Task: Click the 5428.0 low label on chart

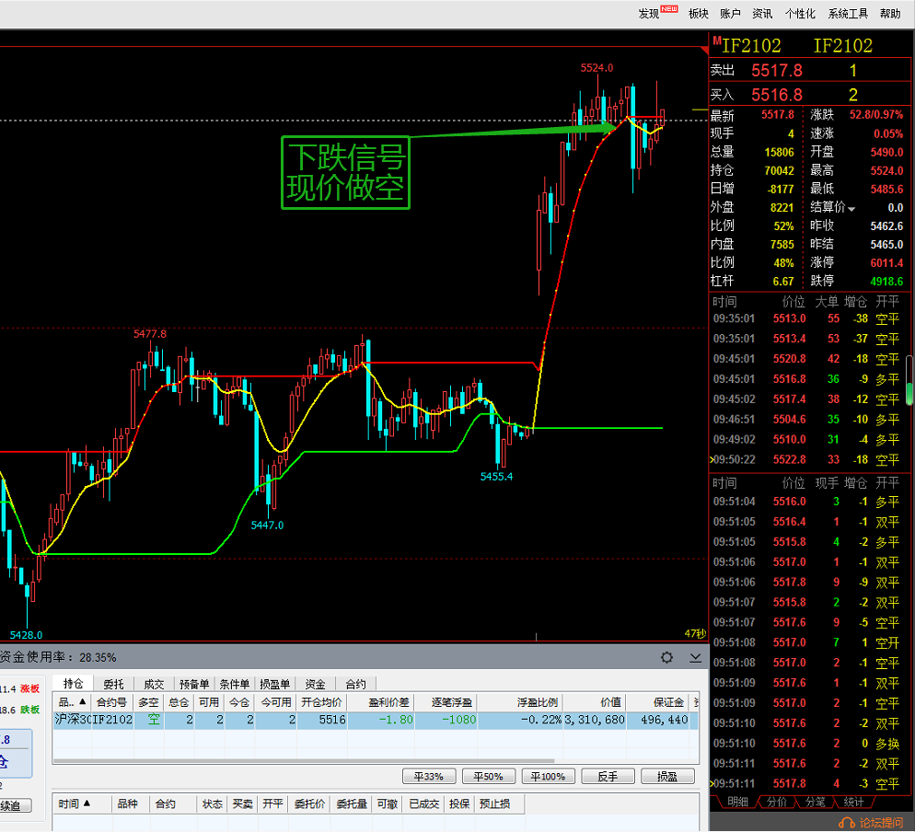Action: click(x=27, y=635)
